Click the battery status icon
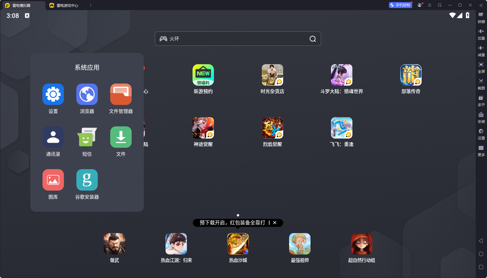Viewport: 487px width, 278px height. click(x=468, y=15)
